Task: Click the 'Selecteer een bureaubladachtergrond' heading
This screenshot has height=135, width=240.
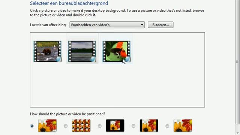Action: click(69, 3)
